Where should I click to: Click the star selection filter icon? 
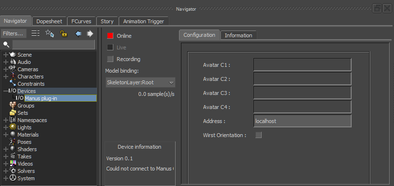pyautogui.click(x=50, y=33)
